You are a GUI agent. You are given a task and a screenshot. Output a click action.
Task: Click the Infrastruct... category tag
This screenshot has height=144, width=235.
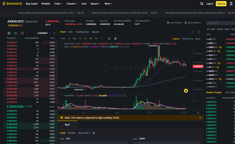coord(15,25)
